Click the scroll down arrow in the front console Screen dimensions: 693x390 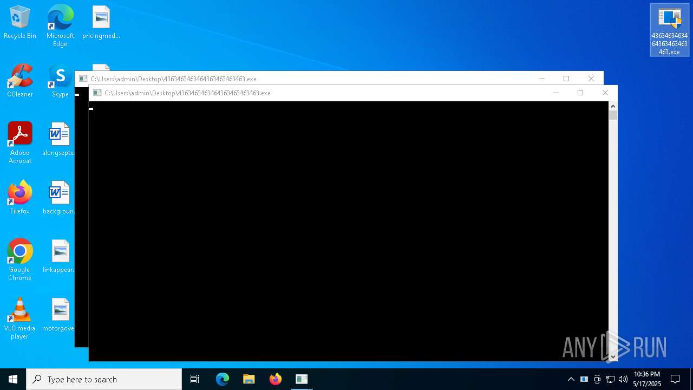[613, 356]
